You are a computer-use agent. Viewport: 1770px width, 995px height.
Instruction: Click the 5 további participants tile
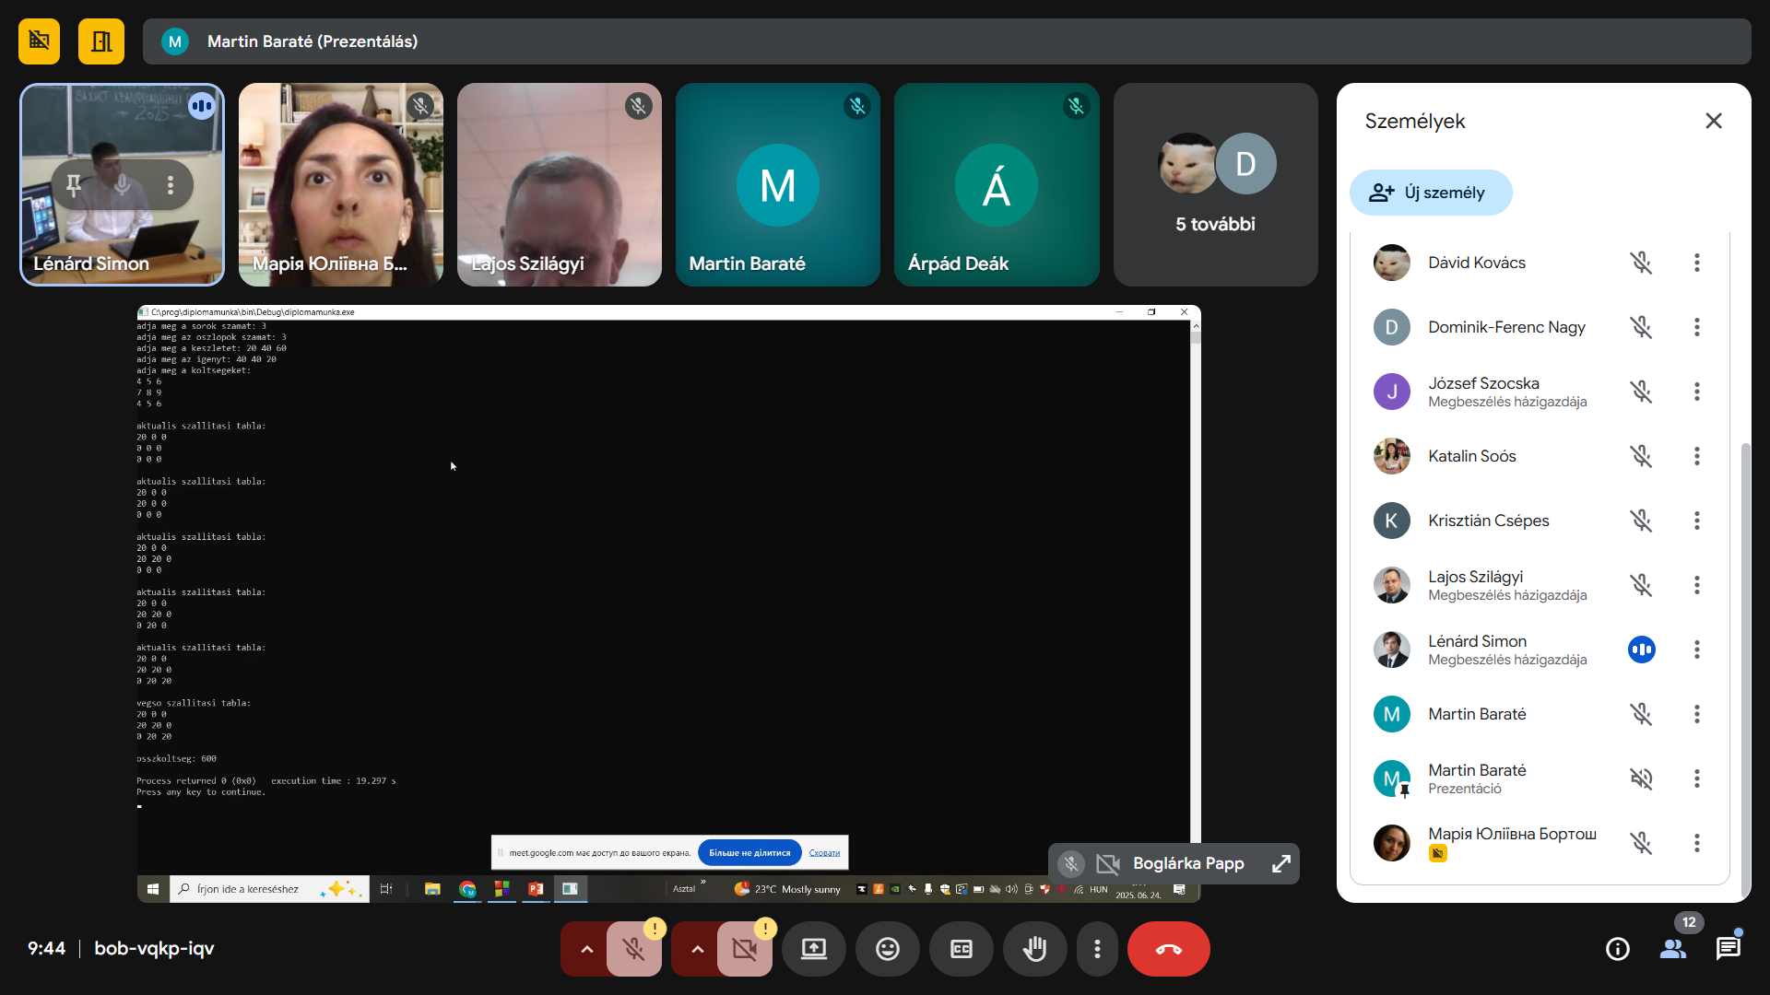click(1215, 184)
